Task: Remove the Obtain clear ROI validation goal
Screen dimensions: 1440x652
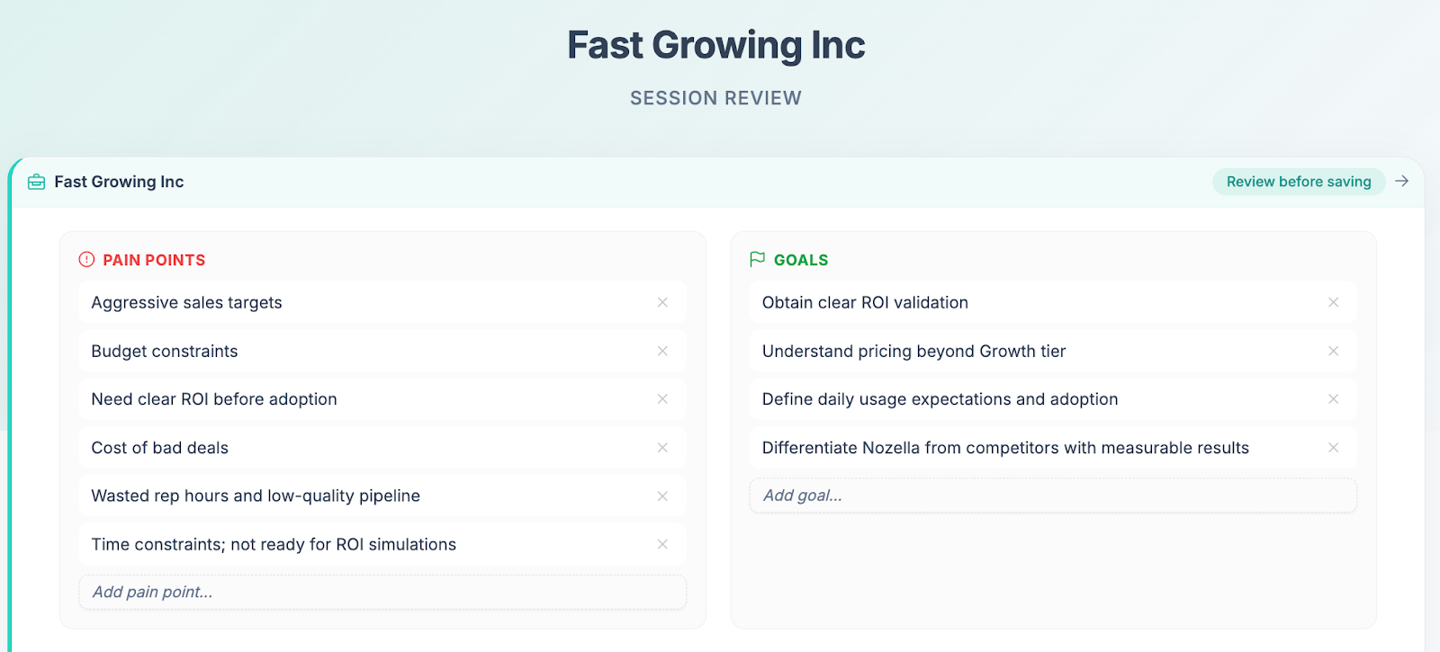Action: (x=1334, y=303)
